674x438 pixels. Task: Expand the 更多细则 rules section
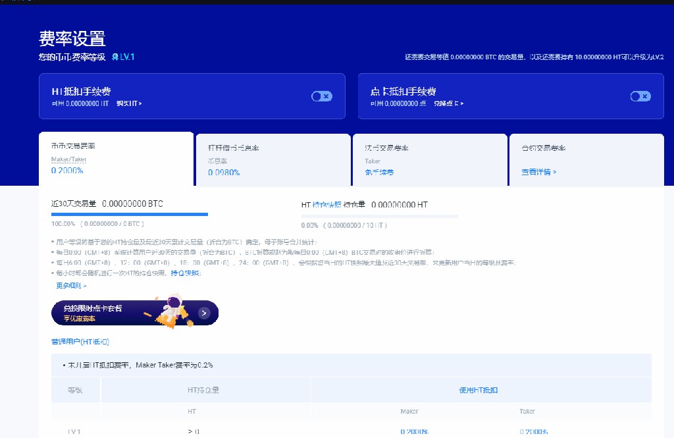pos(71,286)
